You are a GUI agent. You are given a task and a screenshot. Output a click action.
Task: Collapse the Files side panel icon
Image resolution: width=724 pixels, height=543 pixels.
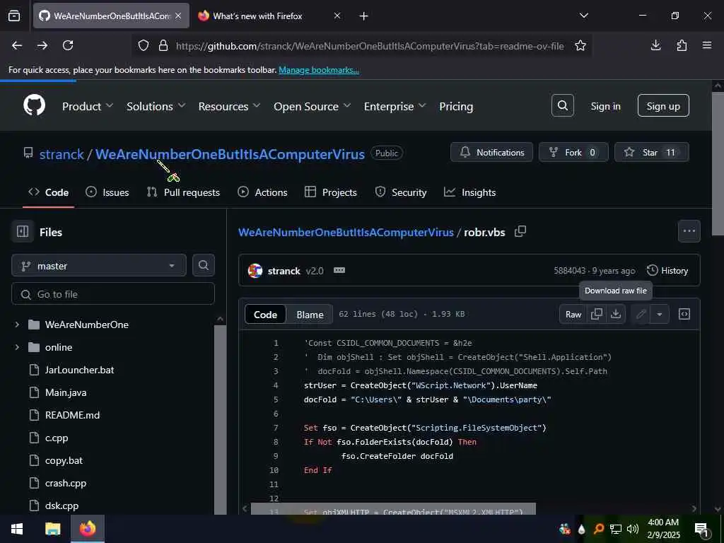tap(23, 231)
